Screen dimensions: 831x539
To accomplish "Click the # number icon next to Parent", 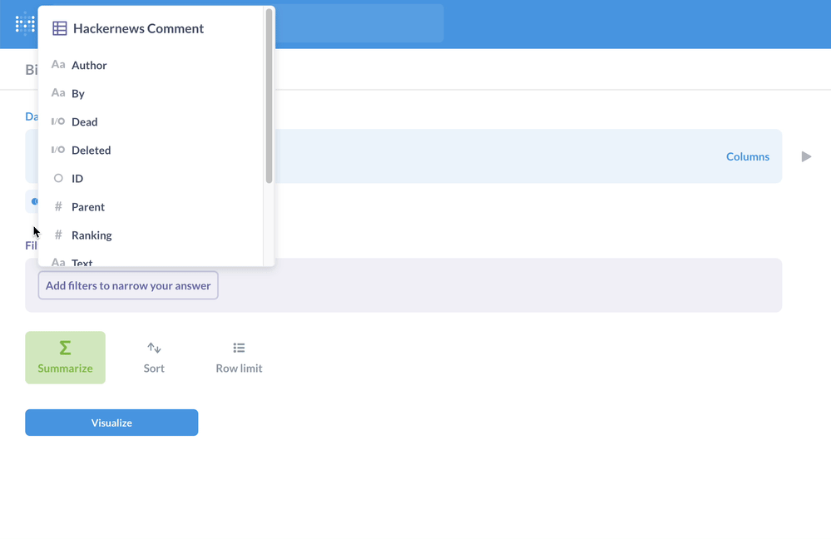I will (57, 206).
